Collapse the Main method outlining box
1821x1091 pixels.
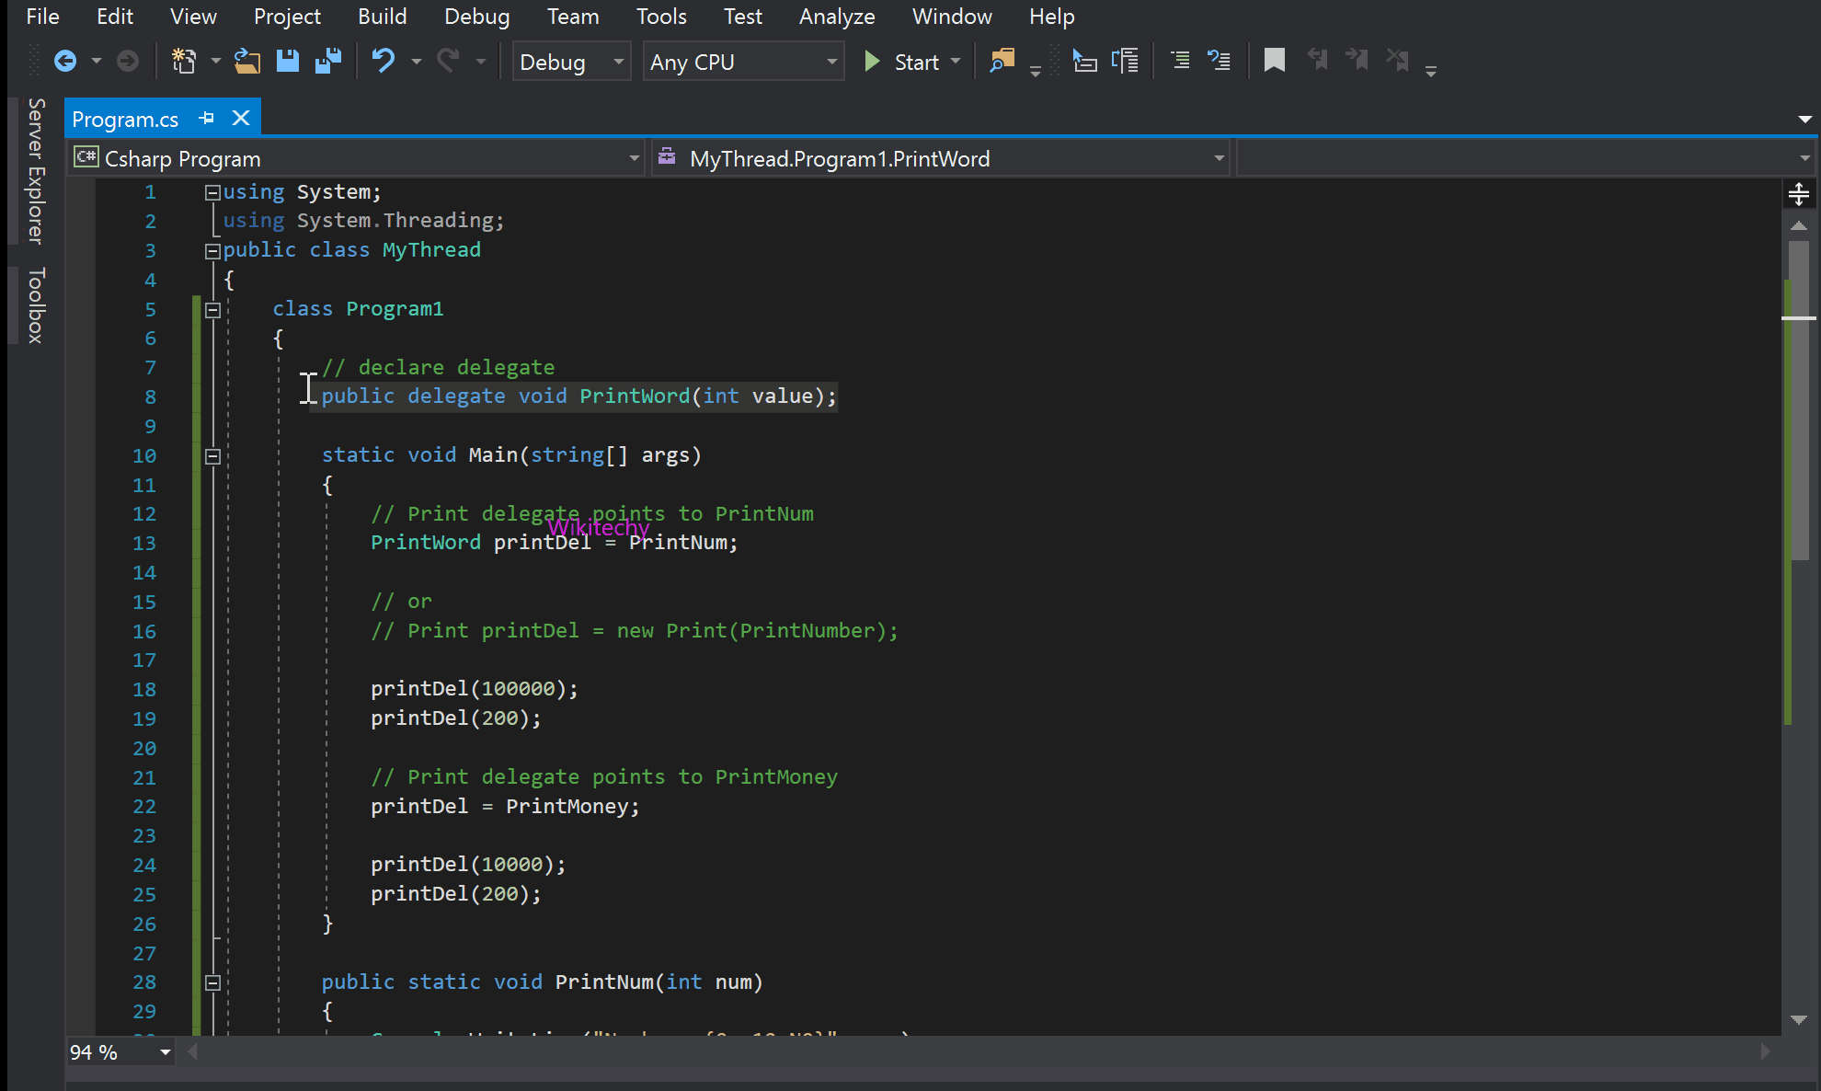click(x=212, y=456)
